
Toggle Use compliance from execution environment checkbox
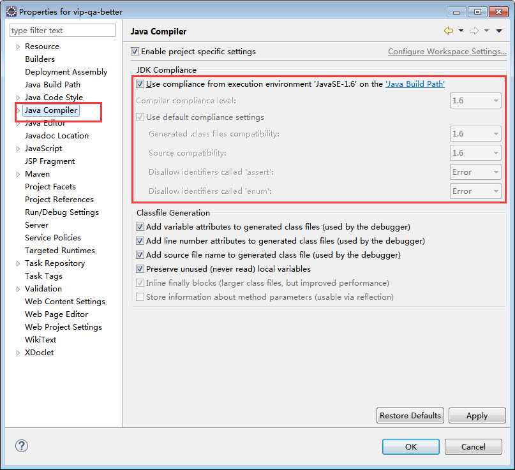(x=140, y=84)
